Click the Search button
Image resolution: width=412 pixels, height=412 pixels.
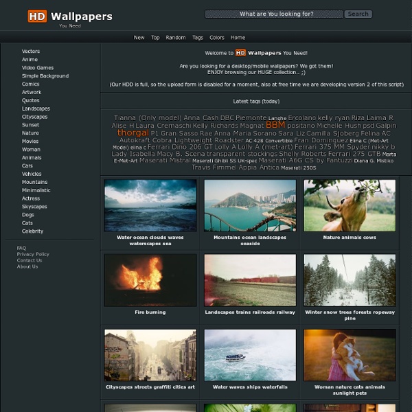click(358, 14)
